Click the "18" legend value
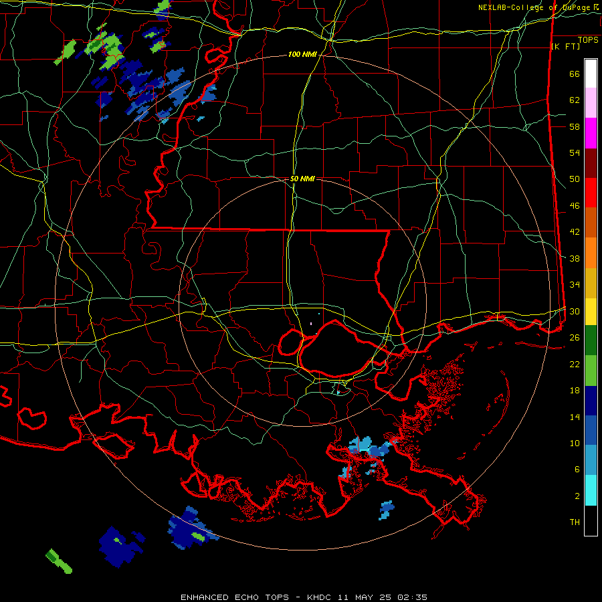The image size is (602, 602). [x=575, y=391]
